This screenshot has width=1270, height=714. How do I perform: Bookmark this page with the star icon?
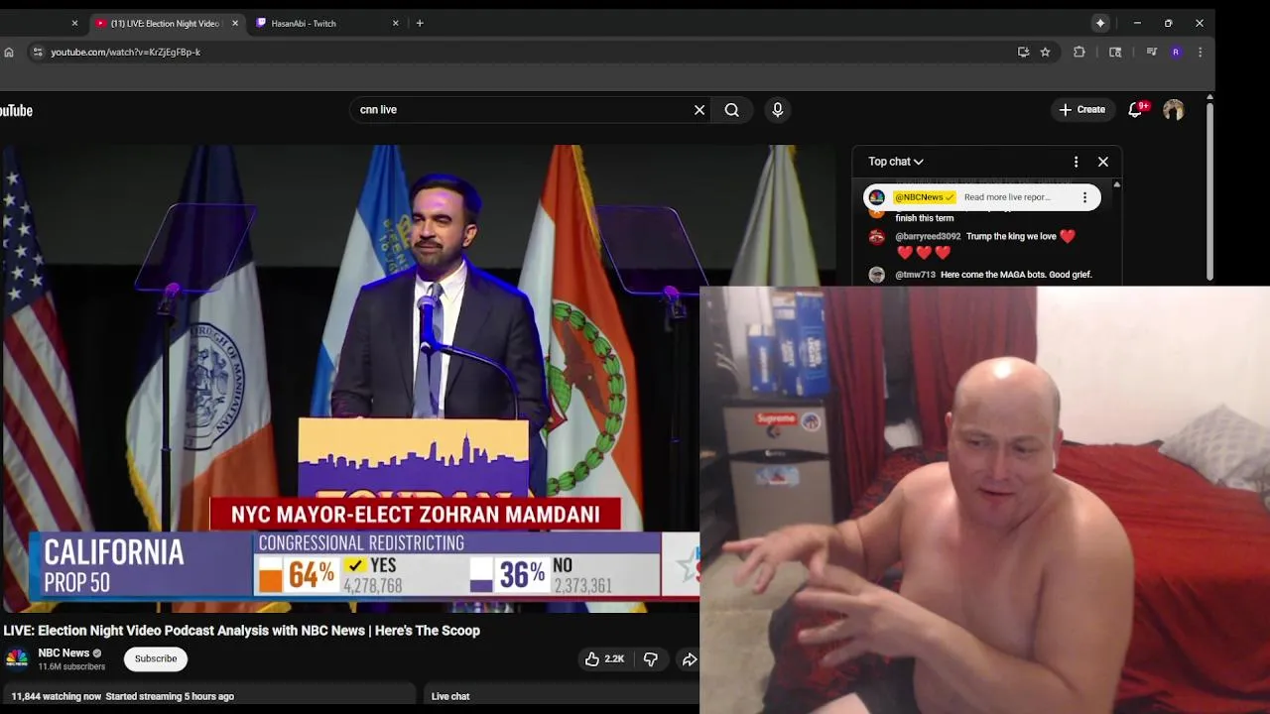tap(1045, 52)
